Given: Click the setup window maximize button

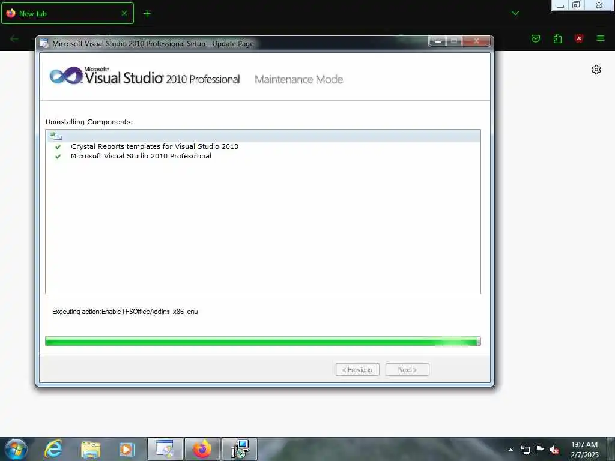Looking at the screenshot, I should [454, 41].
